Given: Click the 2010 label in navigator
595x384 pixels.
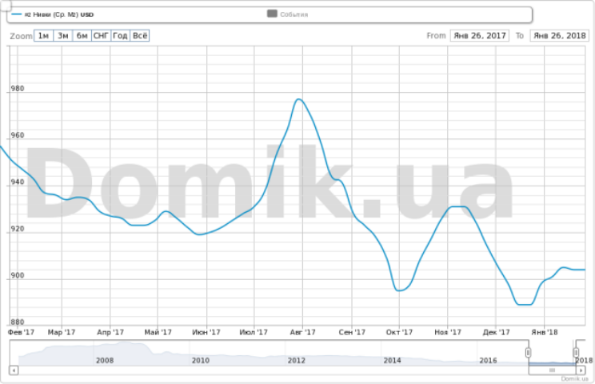Looking at the screenshot, I should click(x=201, y=360).
